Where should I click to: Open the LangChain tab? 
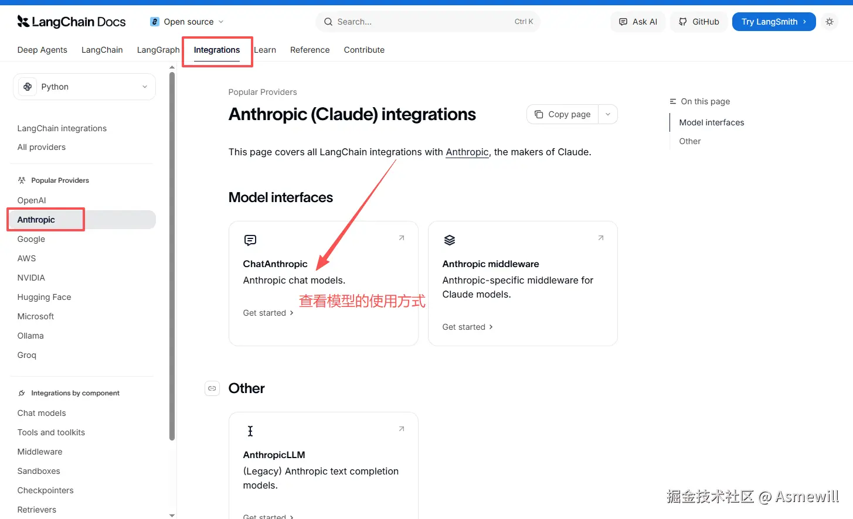(x=102, y=50)
